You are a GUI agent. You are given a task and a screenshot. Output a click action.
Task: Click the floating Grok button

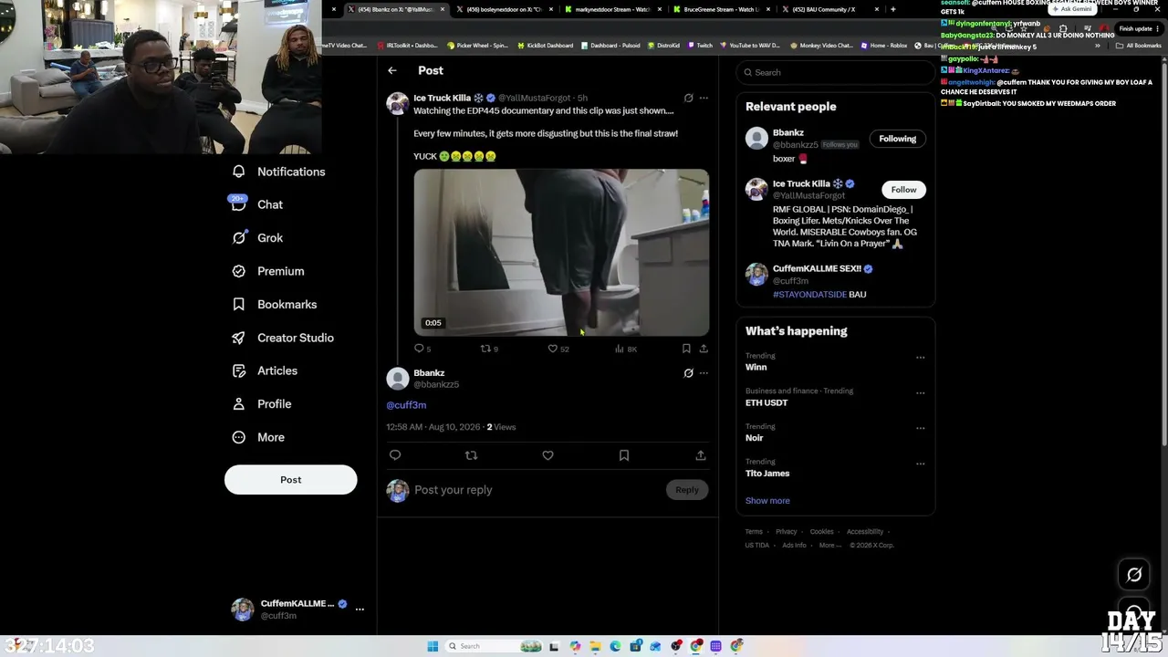click(1134, 575)
